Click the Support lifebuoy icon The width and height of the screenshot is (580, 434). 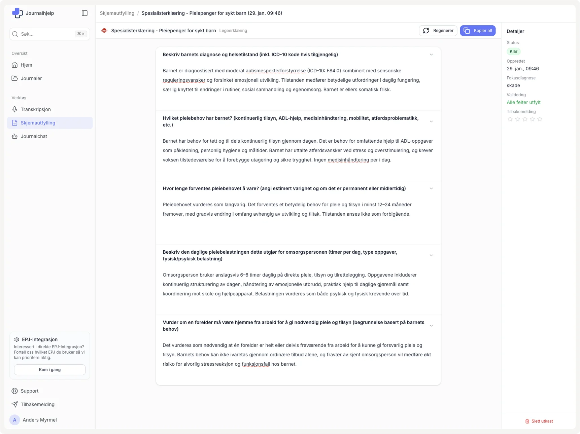click(x=14, y=391)
